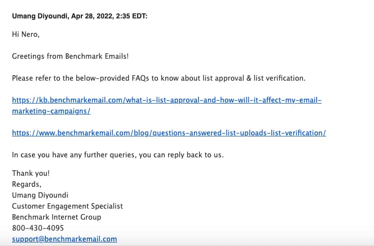The height and width of the screenshot is (246, 374).
Task: Click the wrapped "marketing-campaigns/" link text
Action: point(51,111)
